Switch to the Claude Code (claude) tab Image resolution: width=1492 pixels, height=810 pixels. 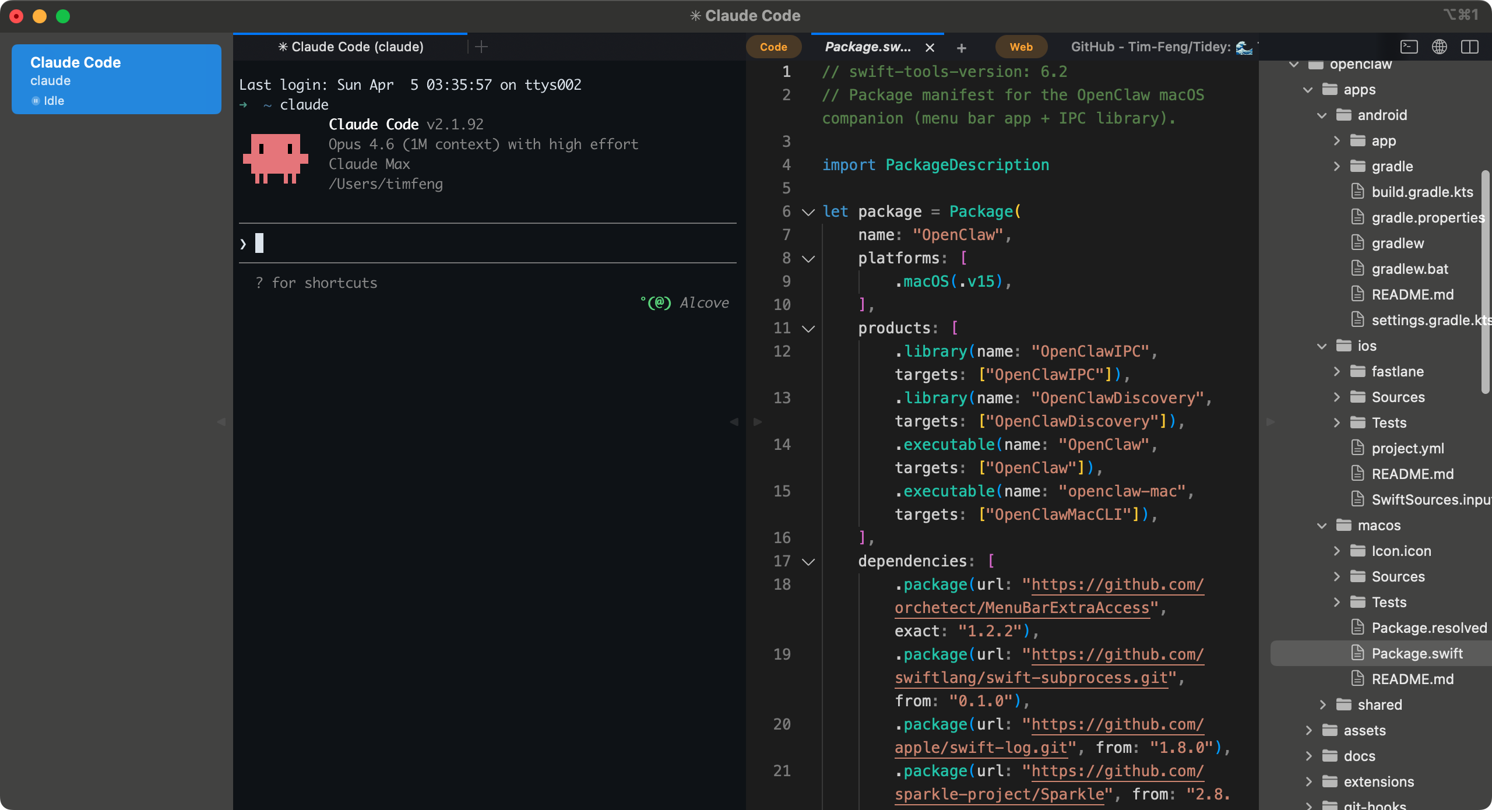[x=350, y=46]
